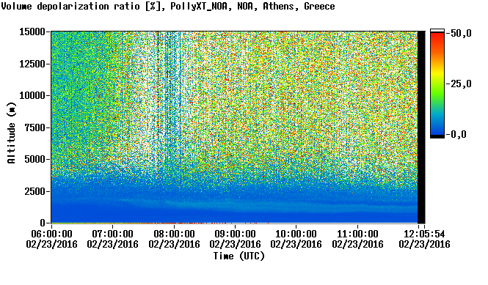488x285 pixels.
Task: Click the 06:00:00 time axis label
Action: click(51, 234)
